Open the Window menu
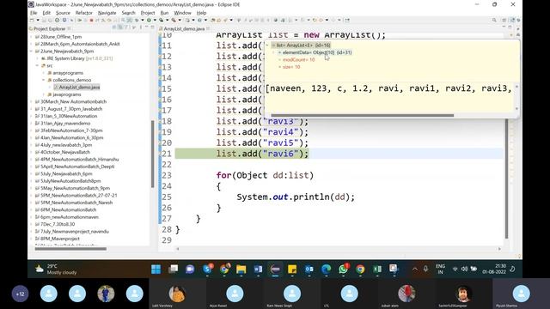550x309 pixels. tap(182, 13)
